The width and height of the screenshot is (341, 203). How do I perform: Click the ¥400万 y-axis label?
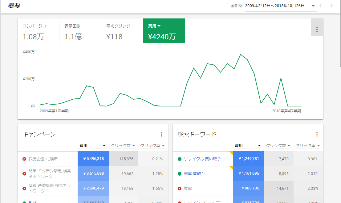click(29, 52)
